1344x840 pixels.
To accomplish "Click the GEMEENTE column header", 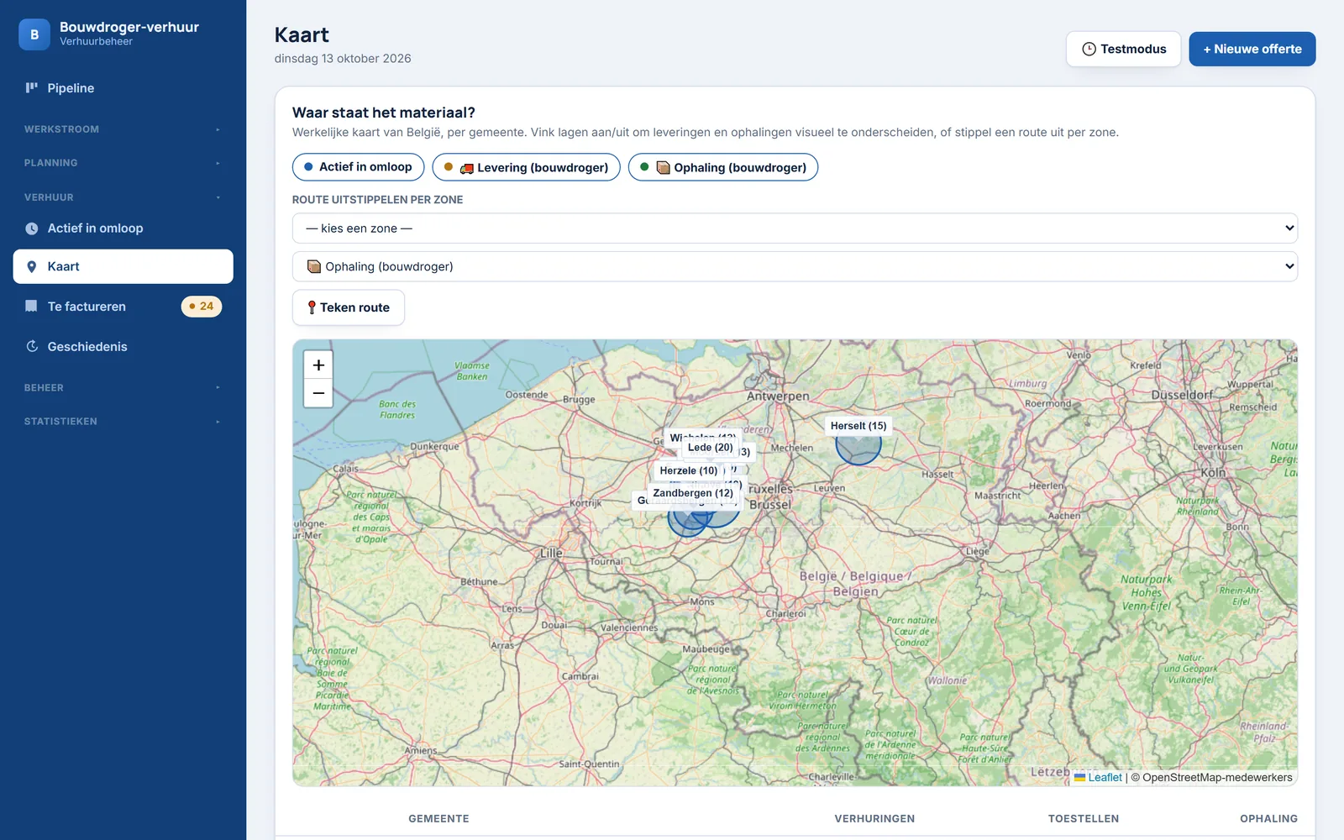I will [438, 818].
